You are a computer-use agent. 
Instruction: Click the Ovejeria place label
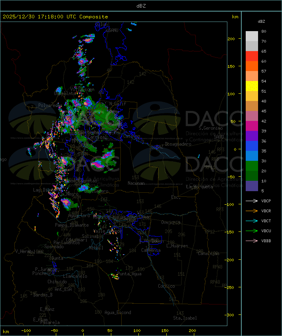point(171,222)
